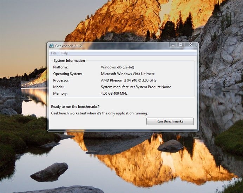This screenshot has width=243, height=193.
Task: Select the Processor label
Action: click(x=62, y=80)
